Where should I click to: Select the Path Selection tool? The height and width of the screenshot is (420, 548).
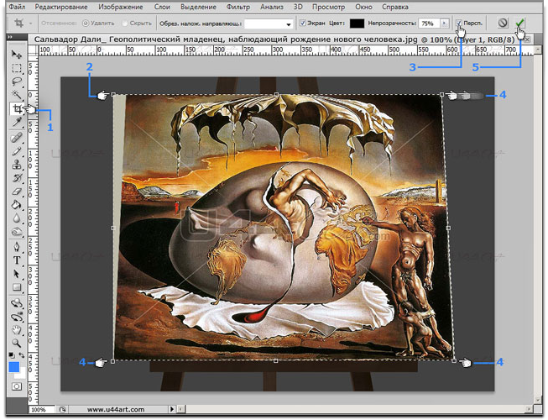17,274
